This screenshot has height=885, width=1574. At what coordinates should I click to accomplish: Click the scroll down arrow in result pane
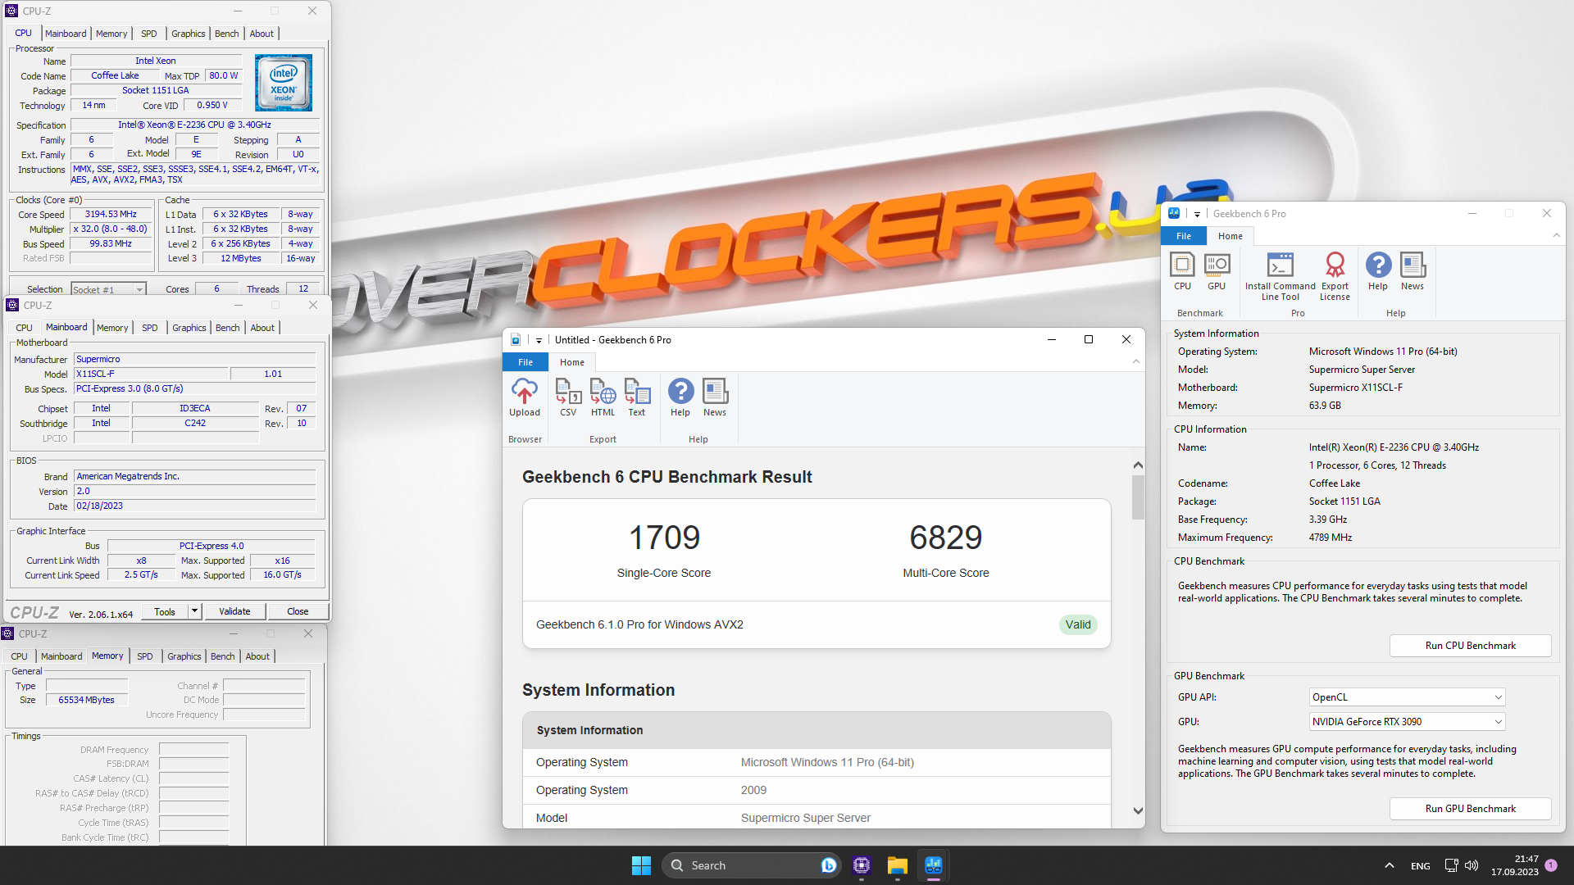click(x=1138, y=811)
